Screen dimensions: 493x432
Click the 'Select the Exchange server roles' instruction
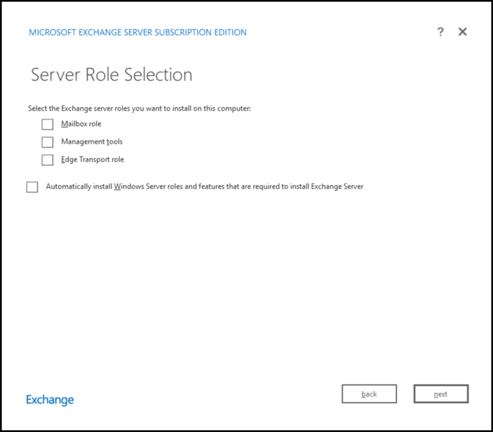[139, 108]
